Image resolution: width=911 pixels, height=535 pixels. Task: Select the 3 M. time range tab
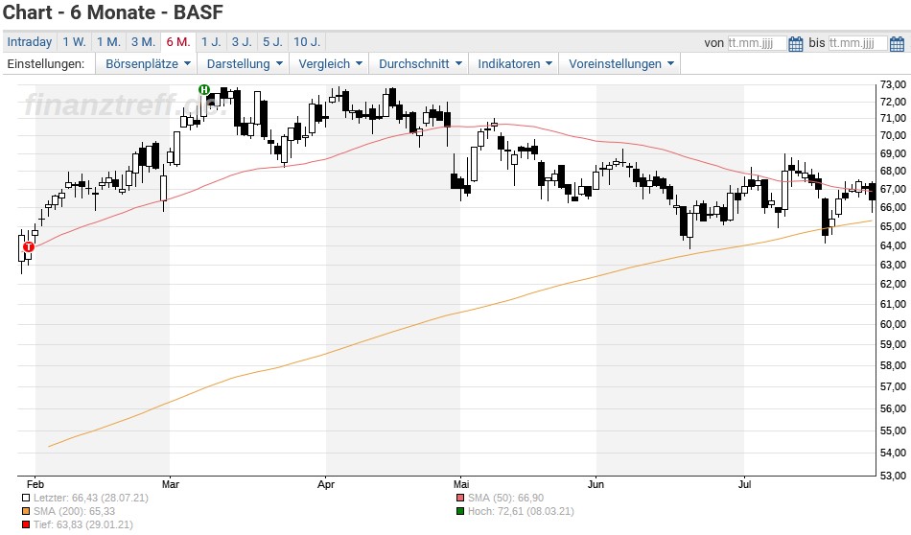143,42
